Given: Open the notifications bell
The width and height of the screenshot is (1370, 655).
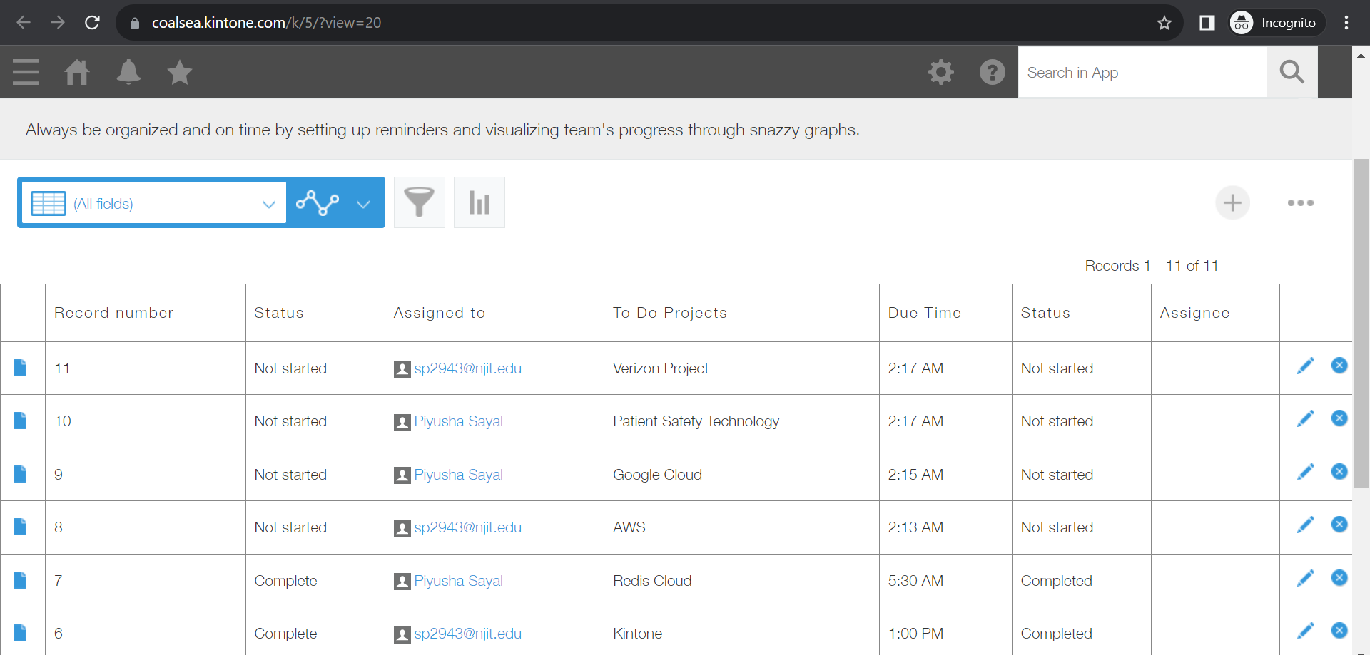Looking at the screenshot, I should click(128, 72).
